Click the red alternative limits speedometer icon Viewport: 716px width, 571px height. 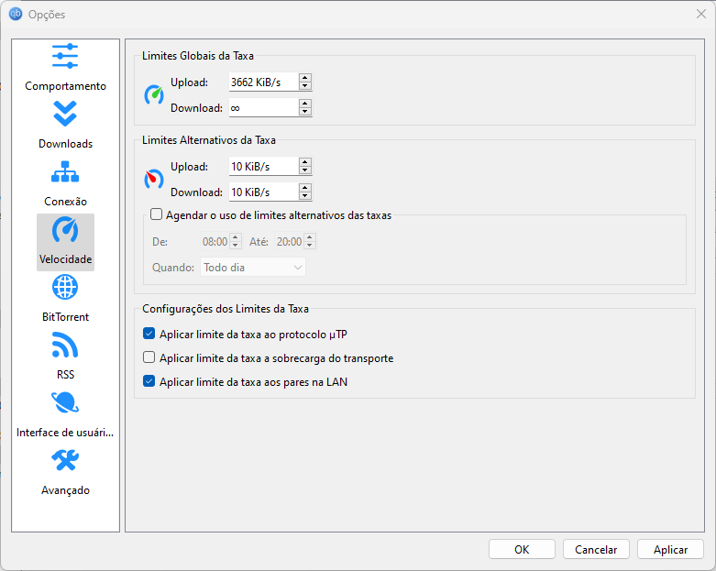tap(154, 179)
